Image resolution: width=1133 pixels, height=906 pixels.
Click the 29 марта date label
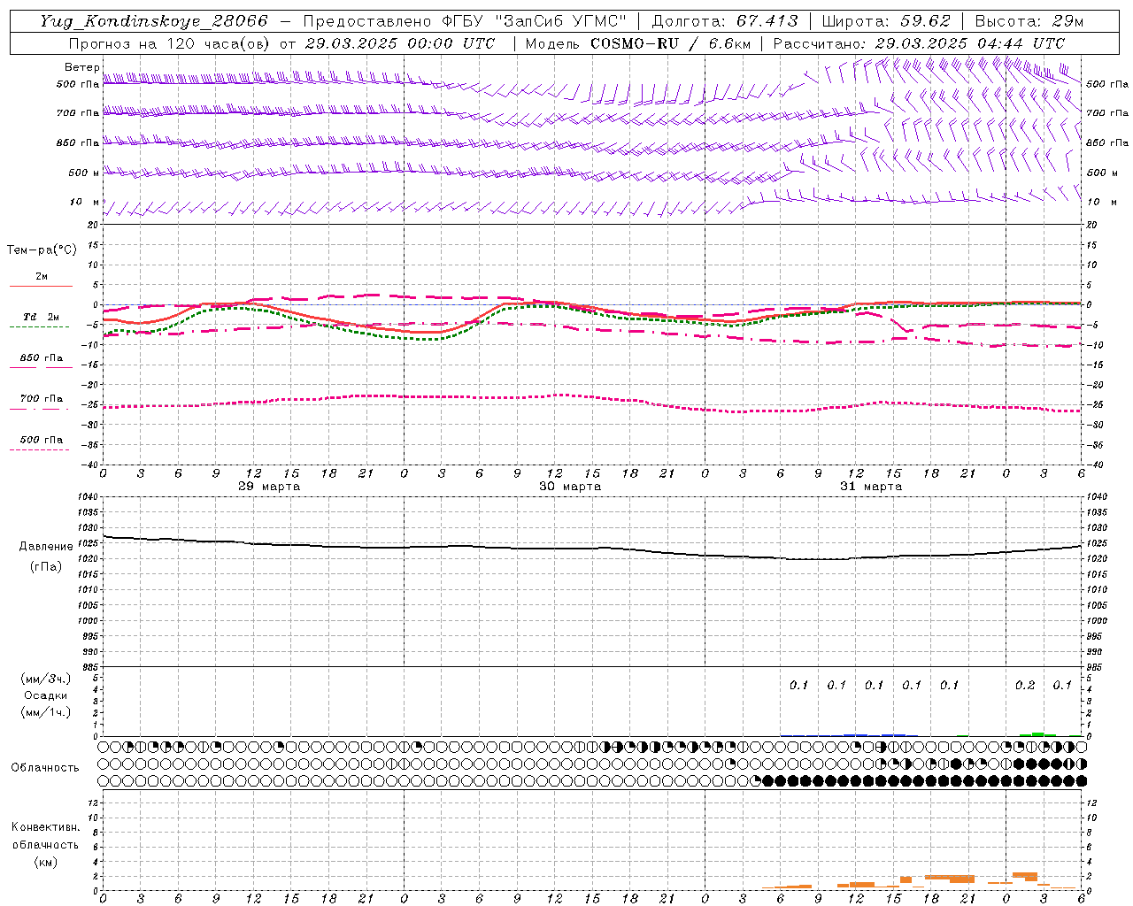click(x=269, y=487)
